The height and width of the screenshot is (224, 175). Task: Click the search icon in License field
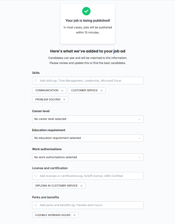click(36, 176)
